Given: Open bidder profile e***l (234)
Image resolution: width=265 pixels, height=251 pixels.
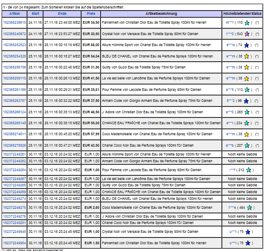Looking at the screenshot, I should 230,123.
